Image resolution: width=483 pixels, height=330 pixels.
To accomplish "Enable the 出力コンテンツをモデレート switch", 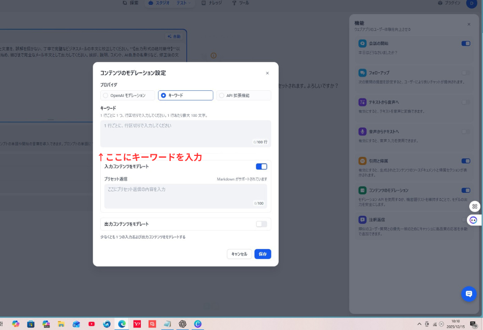I will pyautogui.click(x=261, y=224).
